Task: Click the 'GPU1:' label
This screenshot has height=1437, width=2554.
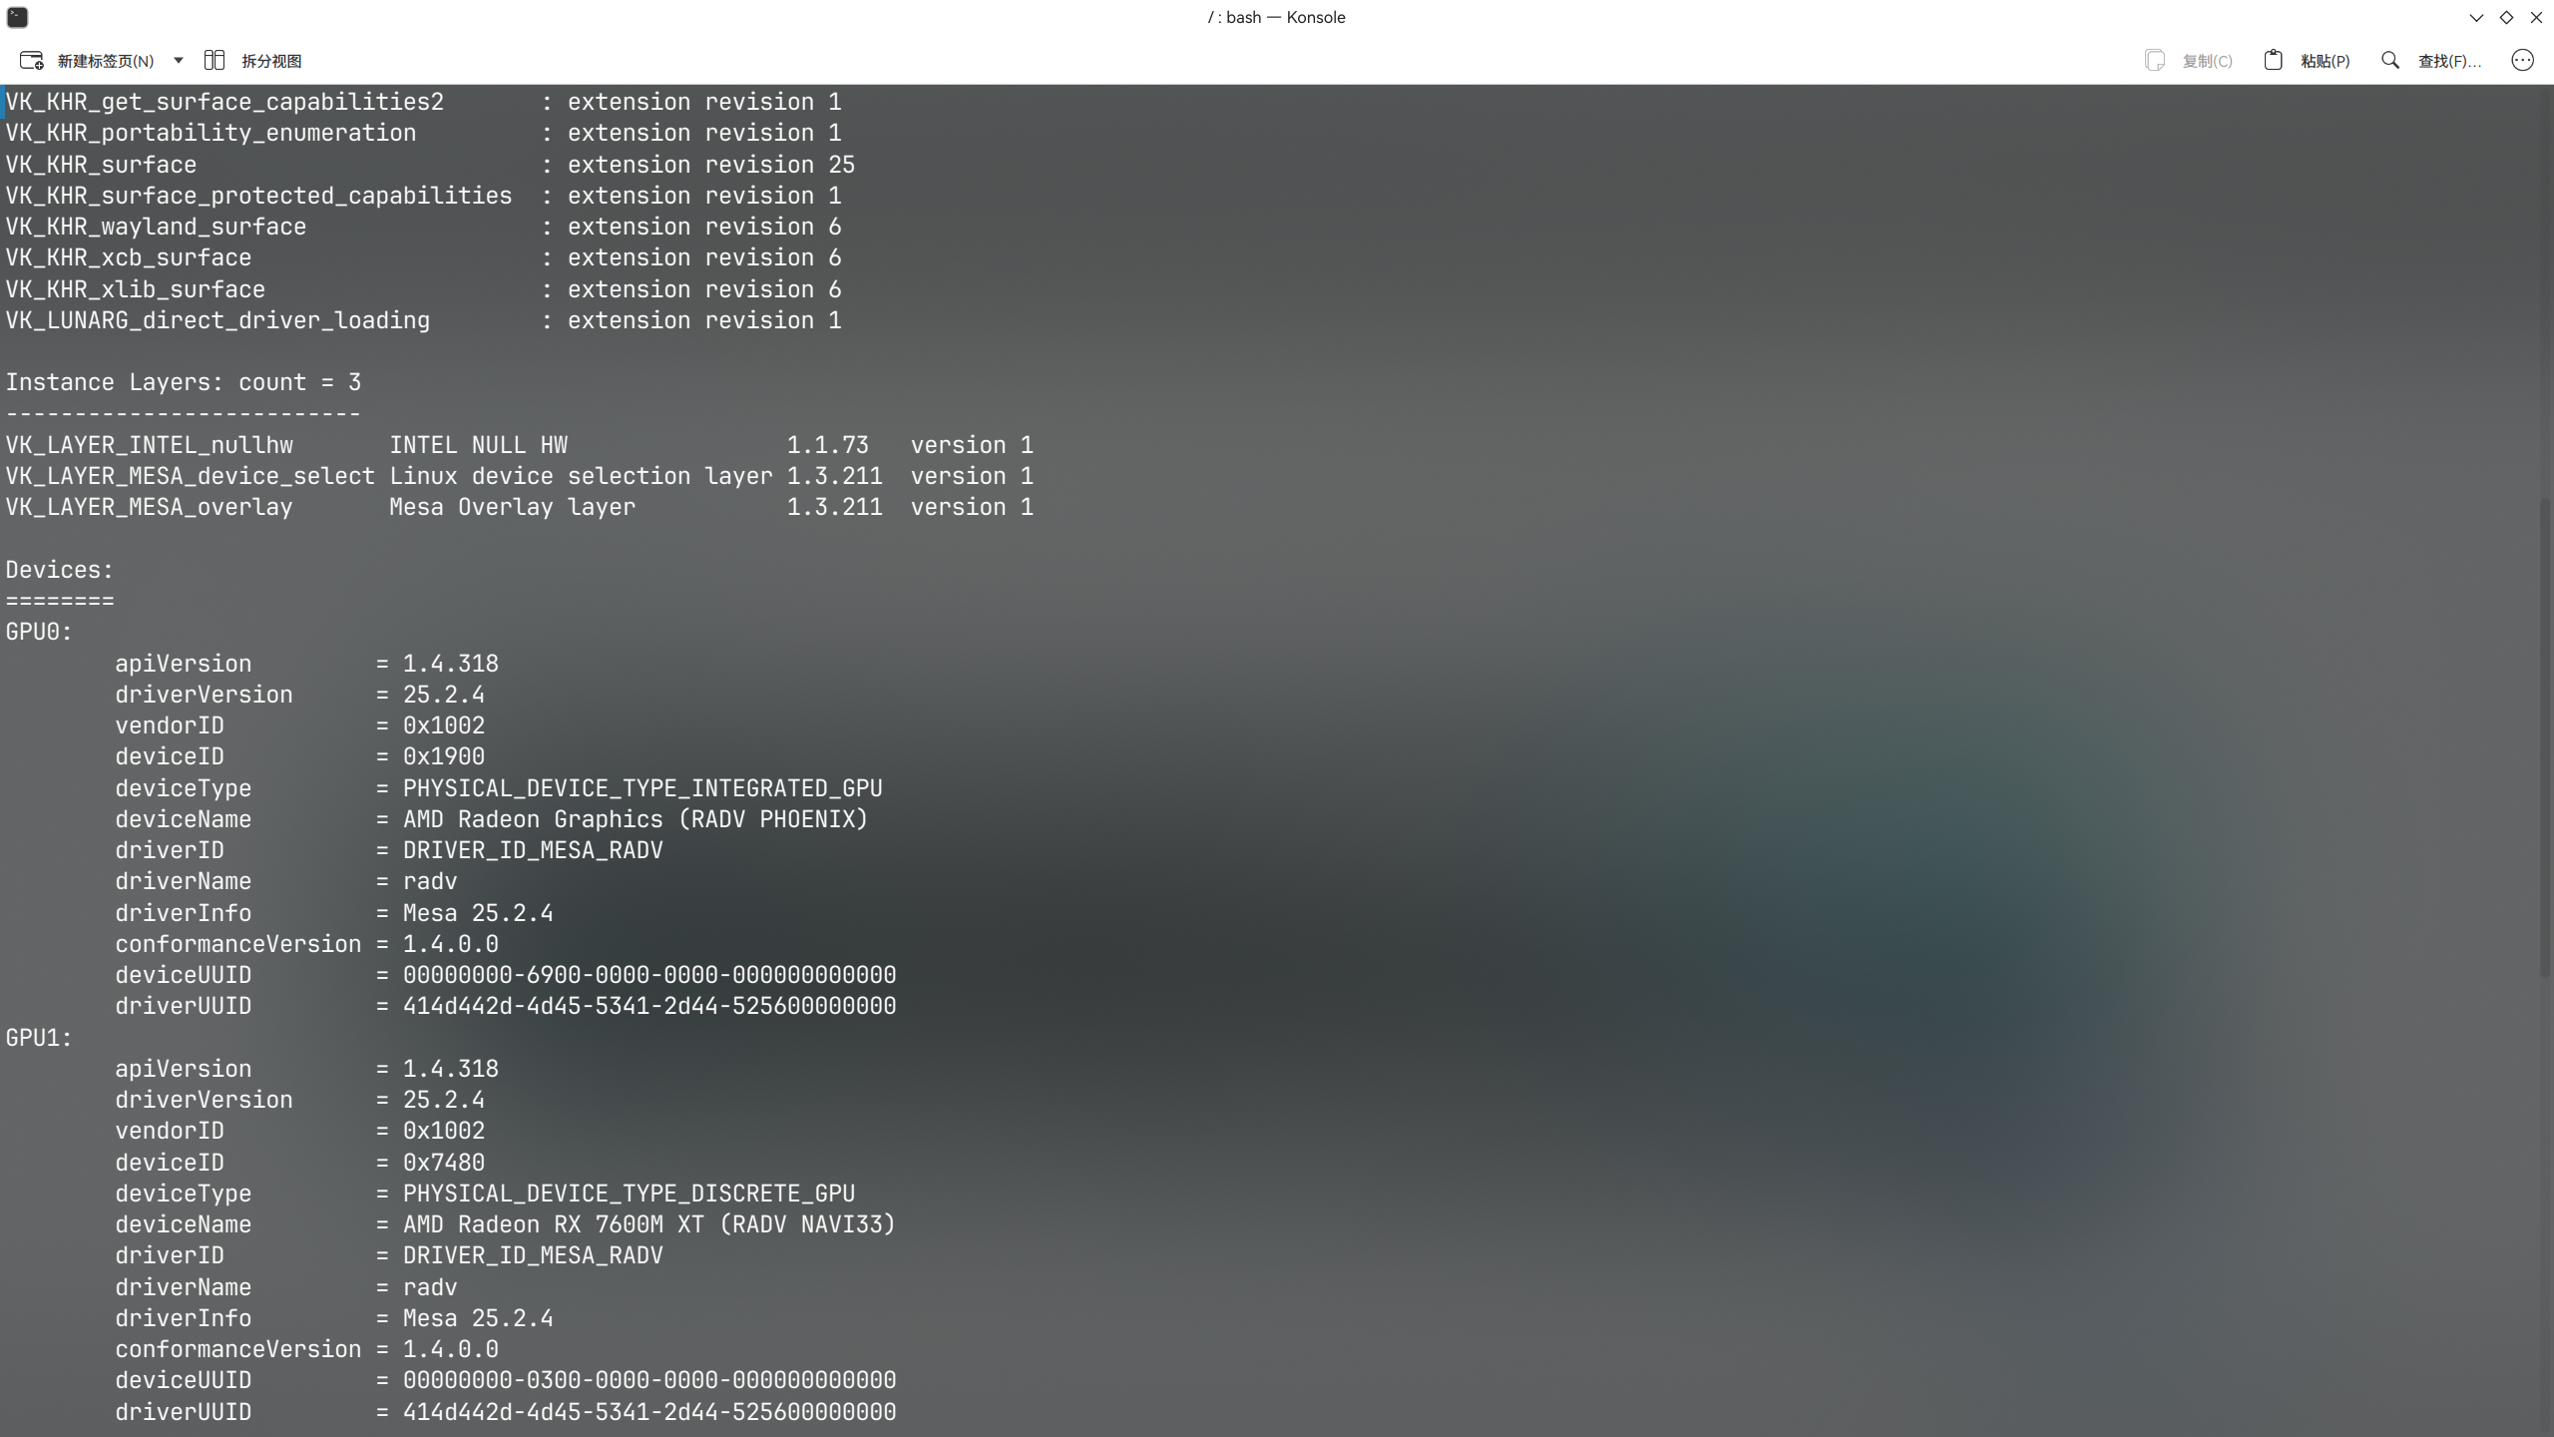Action: point(39,1038)
